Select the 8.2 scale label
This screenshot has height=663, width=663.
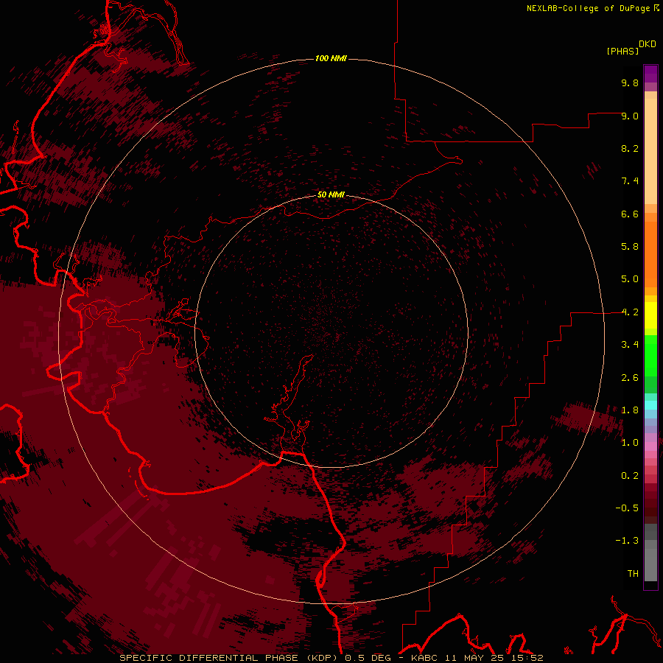(630, 148)
